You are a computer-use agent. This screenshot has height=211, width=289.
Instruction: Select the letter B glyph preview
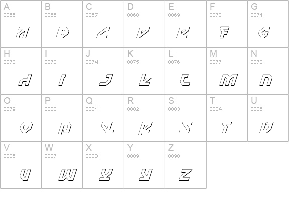coord(63,33)
